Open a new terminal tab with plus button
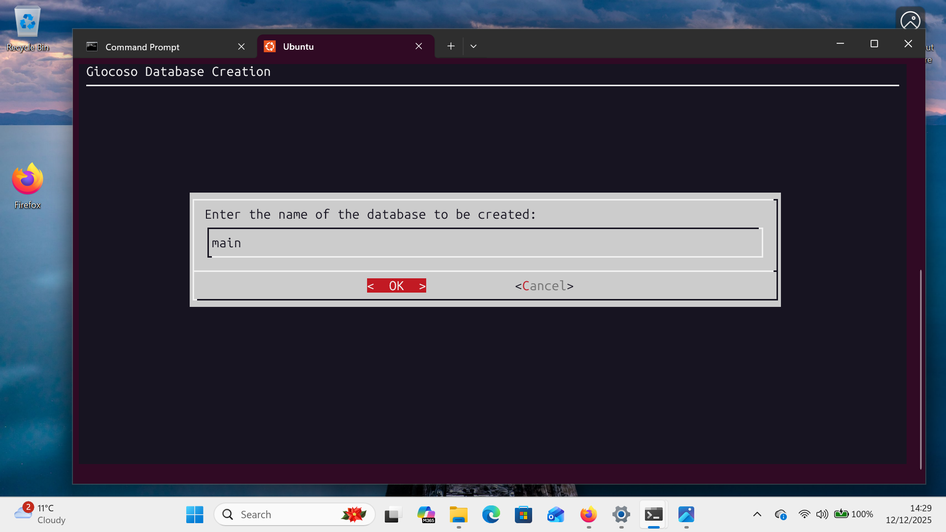 [450, 46]
